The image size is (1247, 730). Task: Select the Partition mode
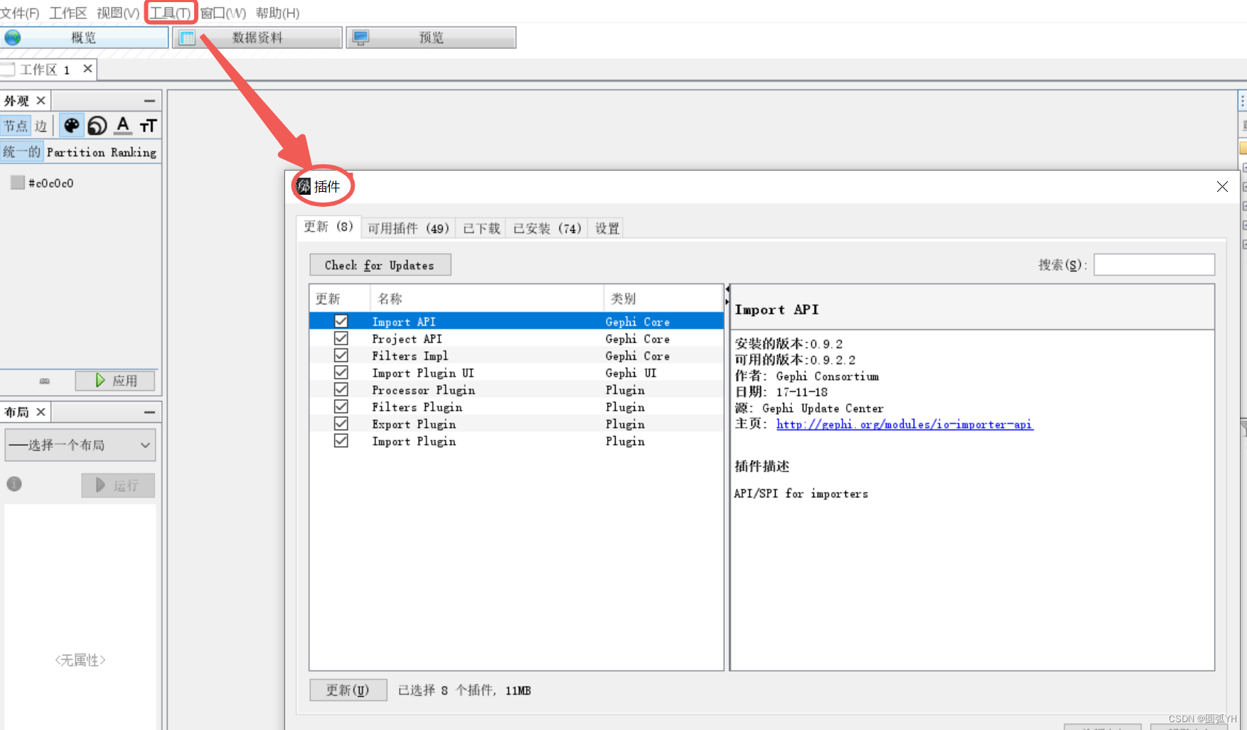[x=76, y=152]
